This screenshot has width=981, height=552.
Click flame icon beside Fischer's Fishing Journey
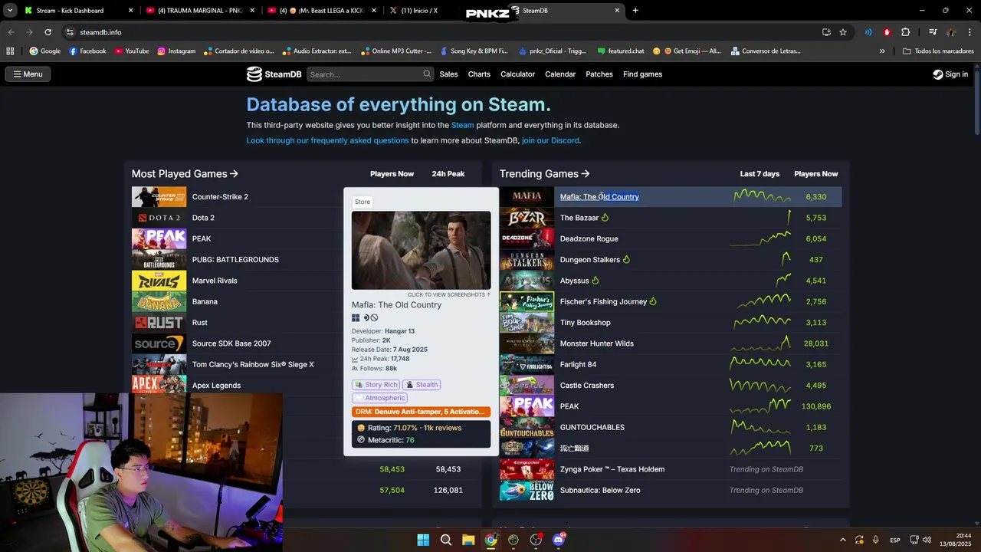pos(653,301)
